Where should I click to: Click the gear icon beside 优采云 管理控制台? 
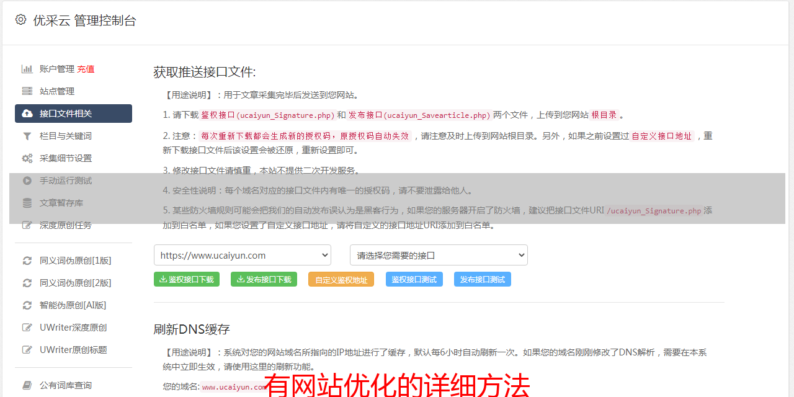pyautogui.click(x=20, y=20)
